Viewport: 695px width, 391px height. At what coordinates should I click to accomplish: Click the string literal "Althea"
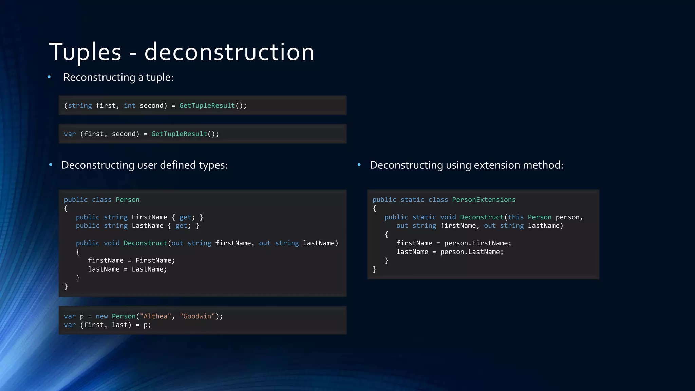(155, 316)
